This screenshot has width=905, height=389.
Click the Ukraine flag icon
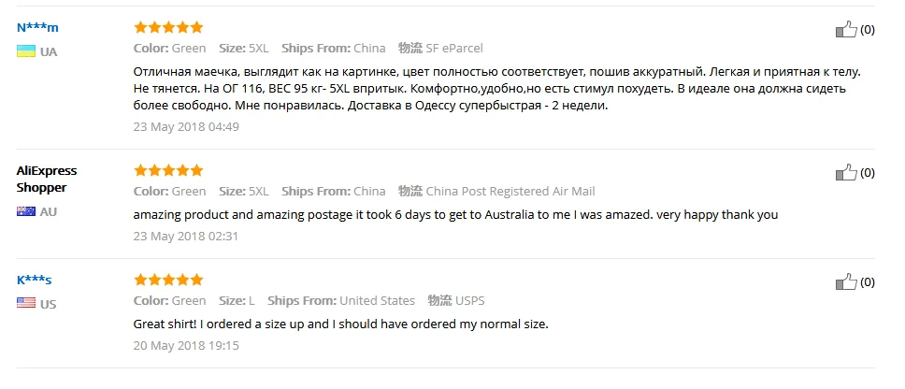(26, 51)
